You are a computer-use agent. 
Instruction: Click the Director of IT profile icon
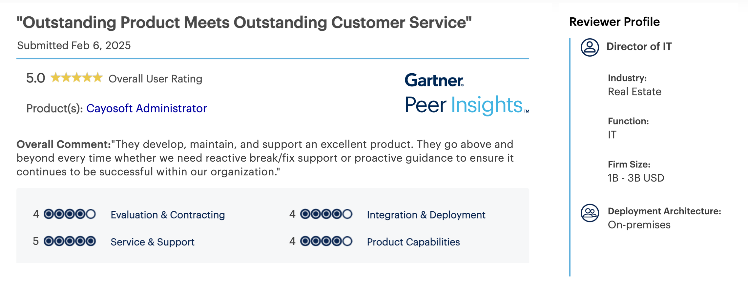590,47
